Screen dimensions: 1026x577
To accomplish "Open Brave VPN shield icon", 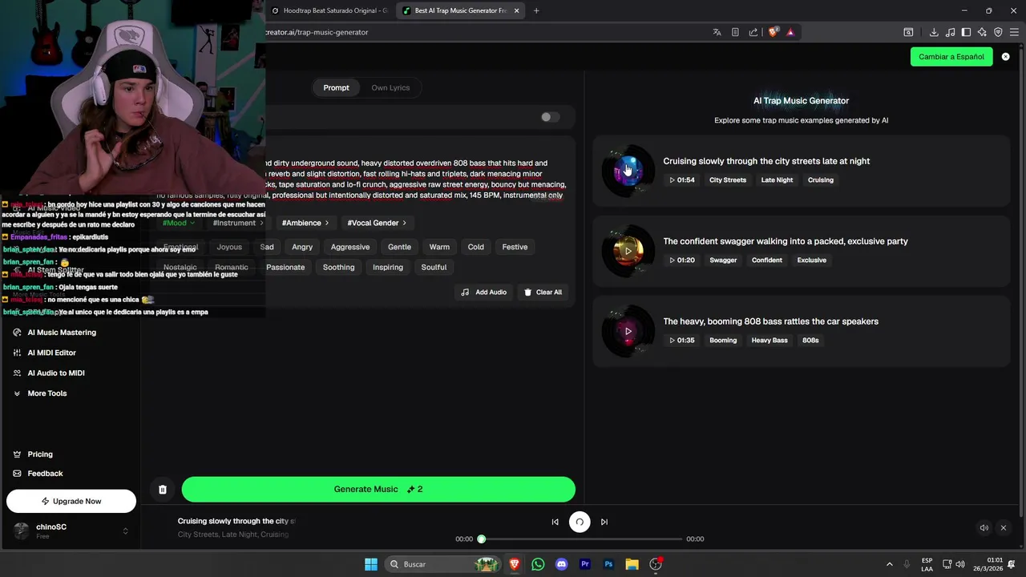I will 998,32.
